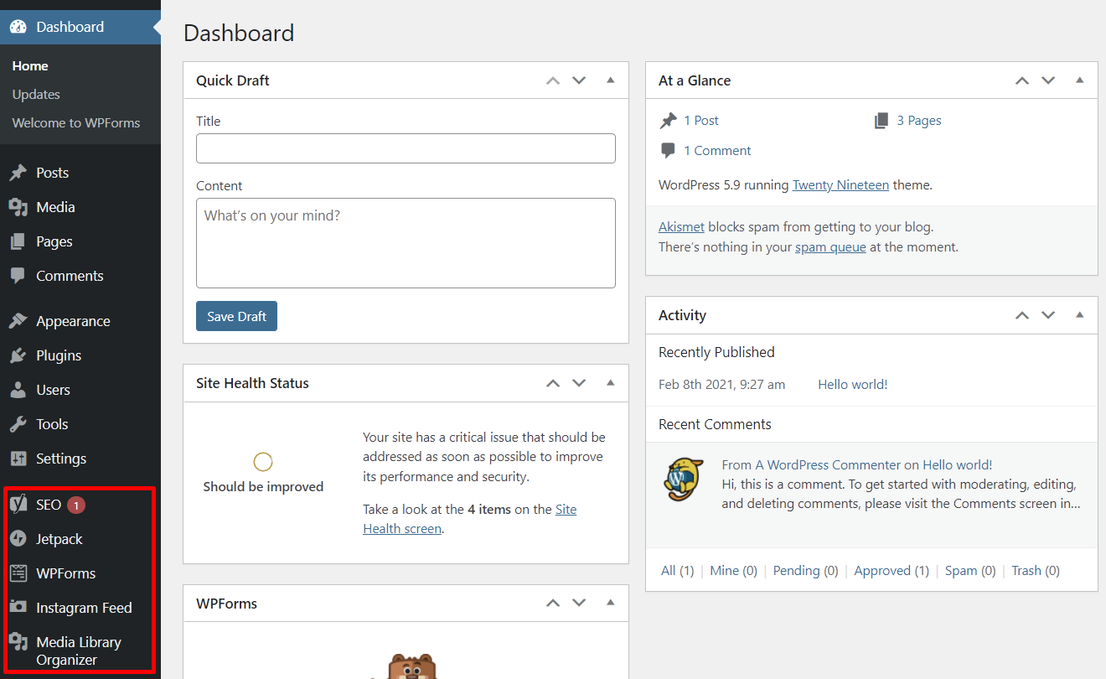The image size is (1106, 679).
Task: Click the pages icon beside 3 Pages
Action: point(881,121)
